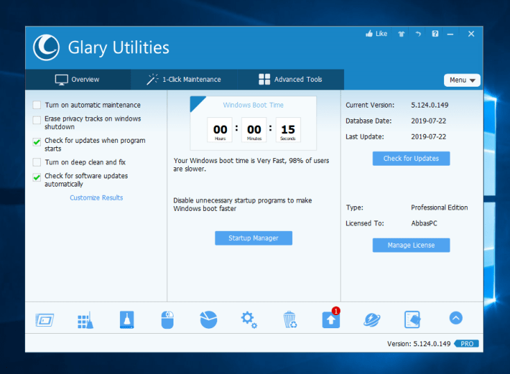
Task: Switch to 1-Click Maintenance tab
Action: click(x=184, y=79)
